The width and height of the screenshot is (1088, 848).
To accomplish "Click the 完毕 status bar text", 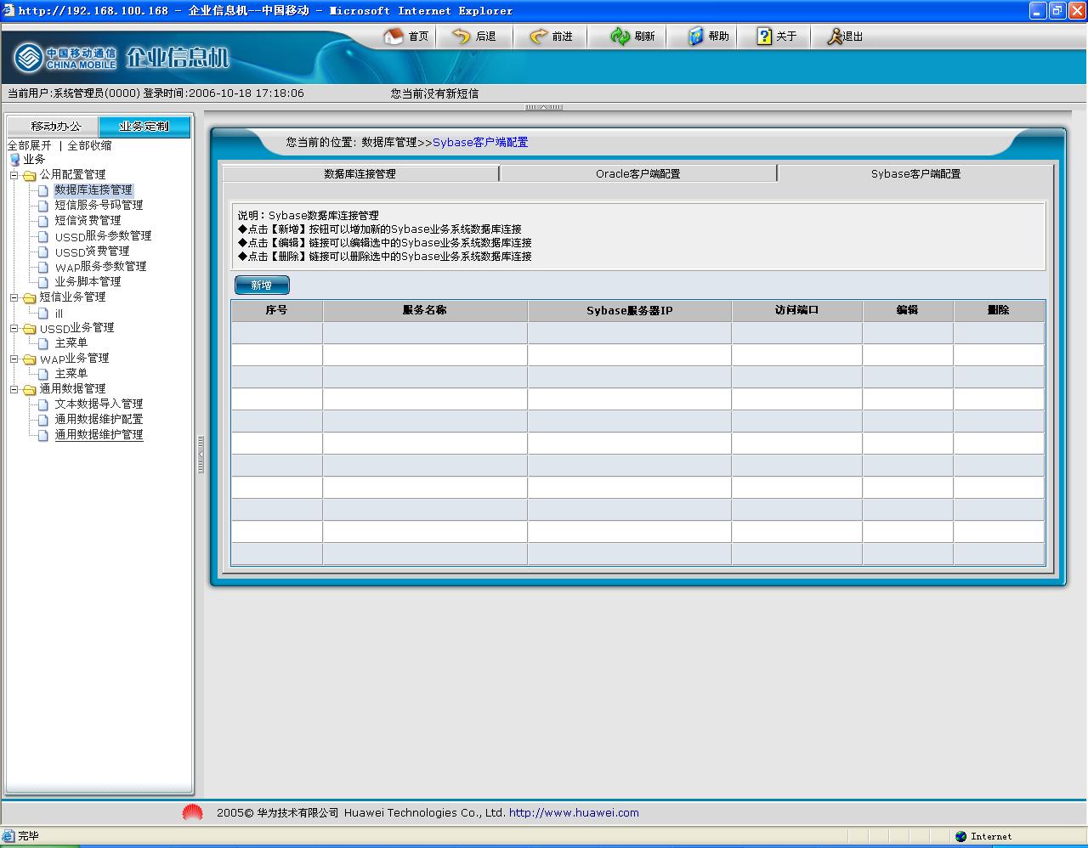I will pyautogui.click(x=28, y=836).
